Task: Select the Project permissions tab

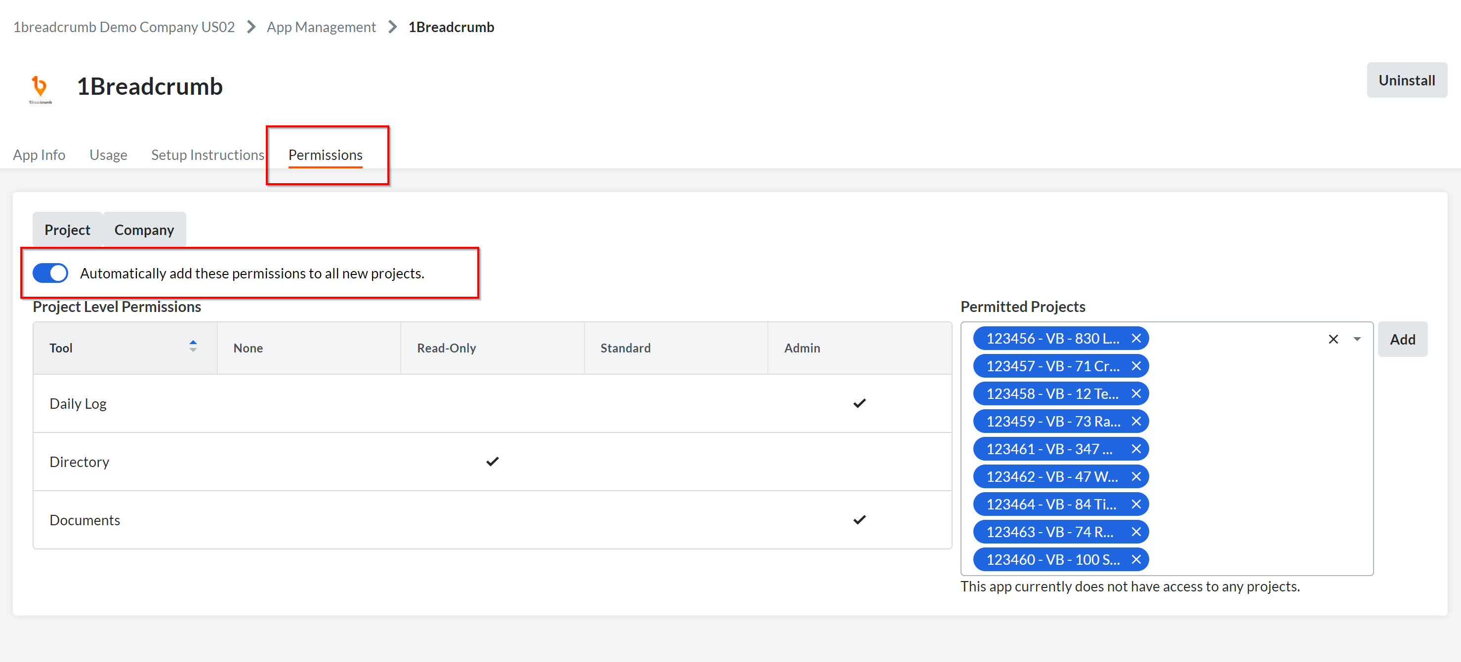Action: (x=68, y=230)
